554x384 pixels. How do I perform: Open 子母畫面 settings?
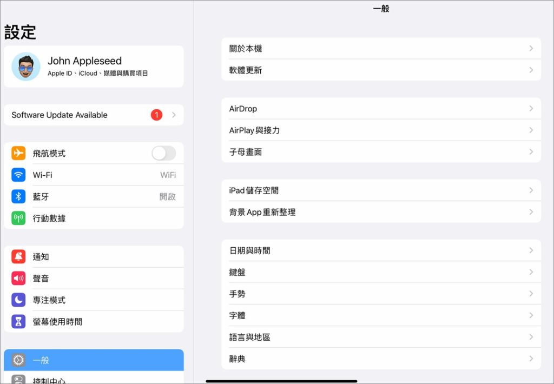(381, 151)
